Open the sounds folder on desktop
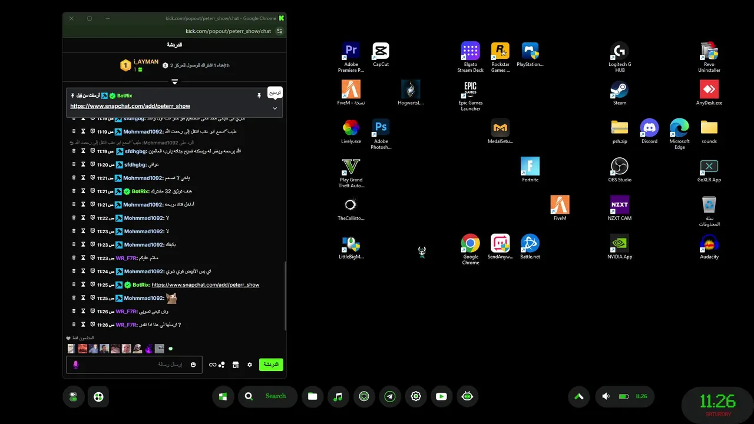 point(709,131)
